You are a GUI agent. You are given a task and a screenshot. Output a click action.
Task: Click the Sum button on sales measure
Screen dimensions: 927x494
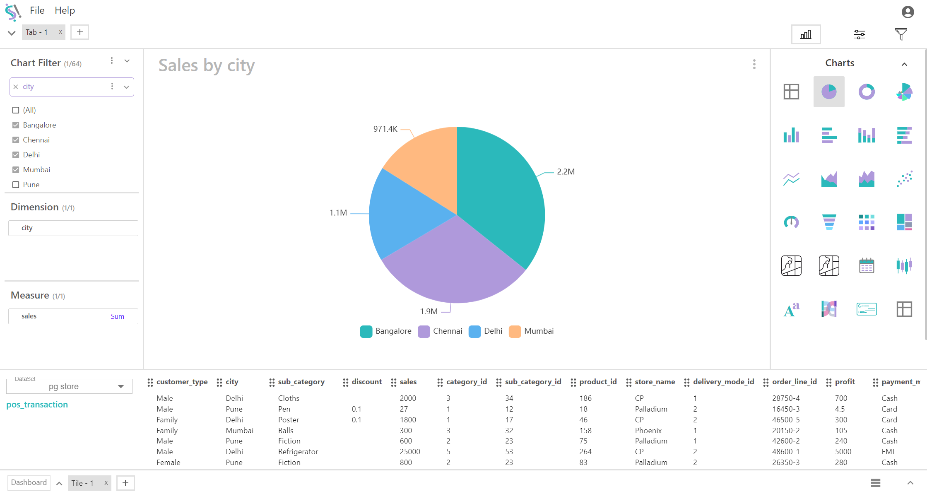click(118, 317)
